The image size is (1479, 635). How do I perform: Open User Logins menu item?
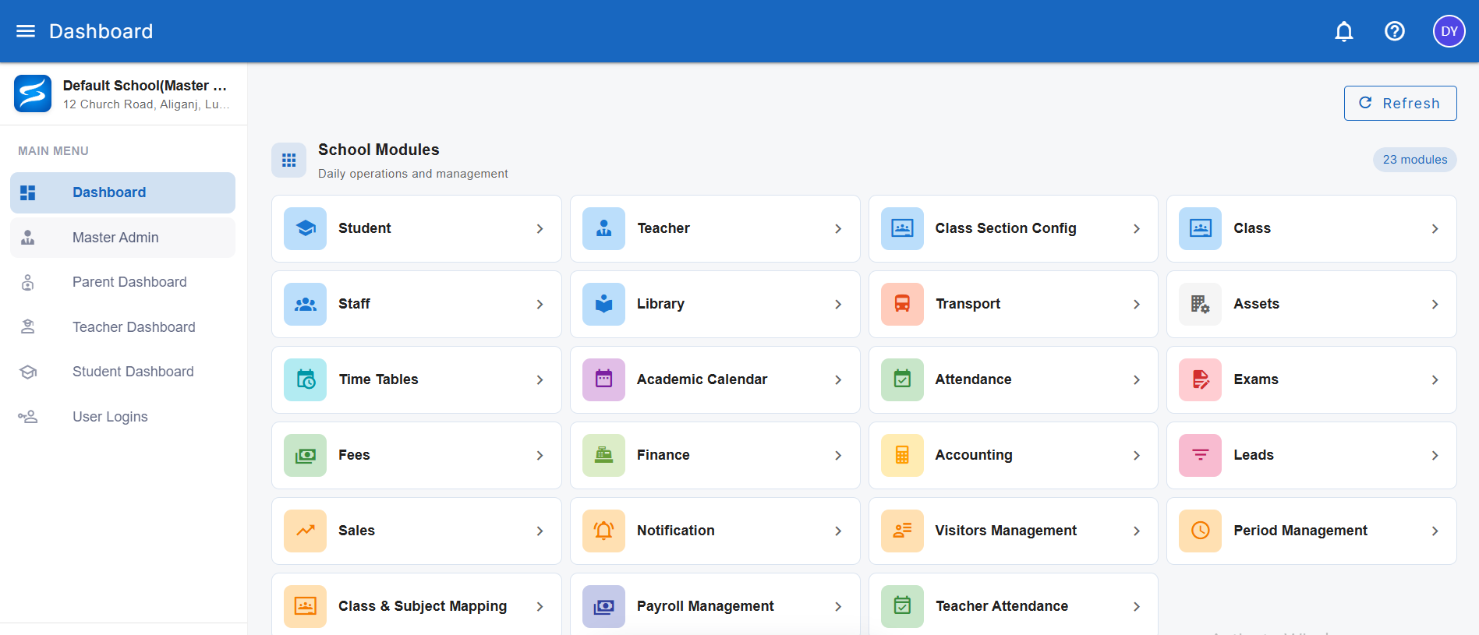point(122,417)
